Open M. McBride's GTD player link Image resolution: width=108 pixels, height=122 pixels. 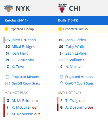[22, 101]
